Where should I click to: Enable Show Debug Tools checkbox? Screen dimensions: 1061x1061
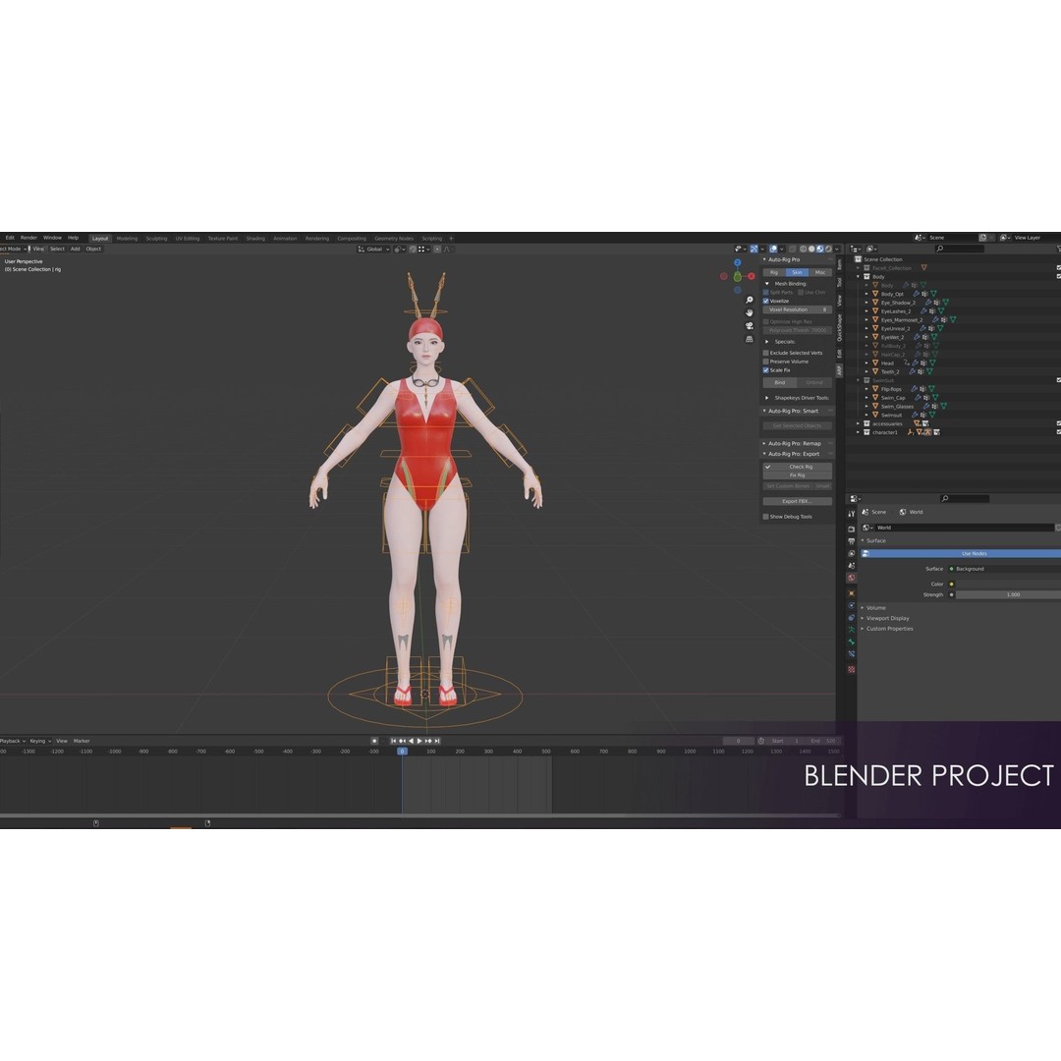766,517
